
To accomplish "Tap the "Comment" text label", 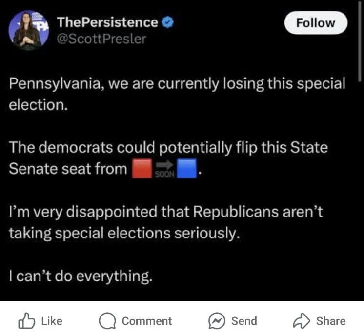I will 146,321.
